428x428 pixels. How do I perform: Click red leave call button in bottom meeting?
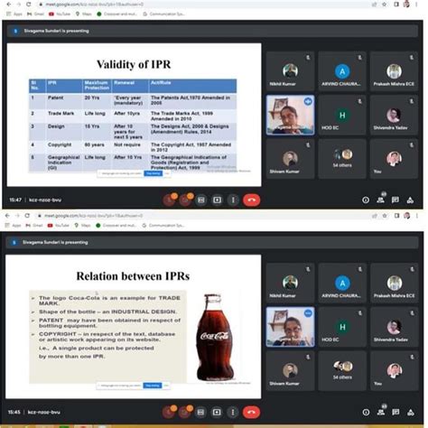click(x=251, y=412)
